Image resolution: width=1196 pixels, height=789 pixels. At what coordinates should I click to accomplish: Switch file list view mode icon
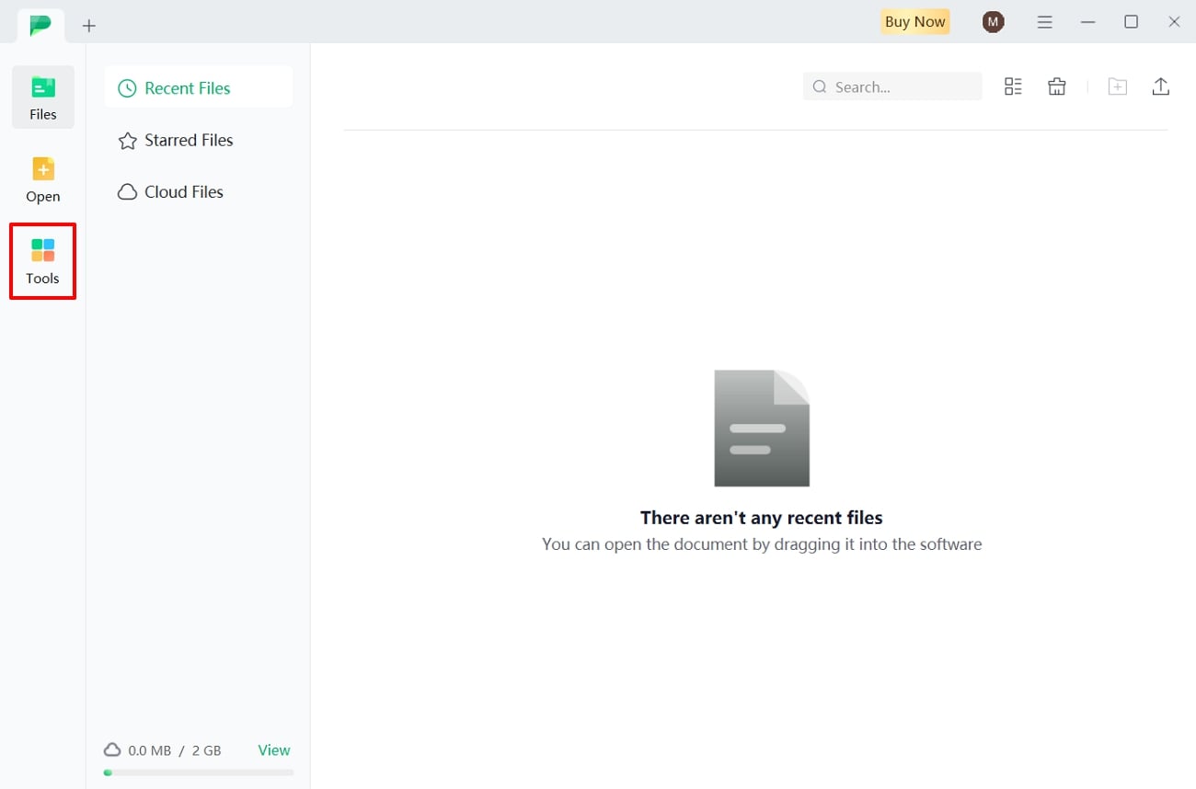click(1013, 86)
